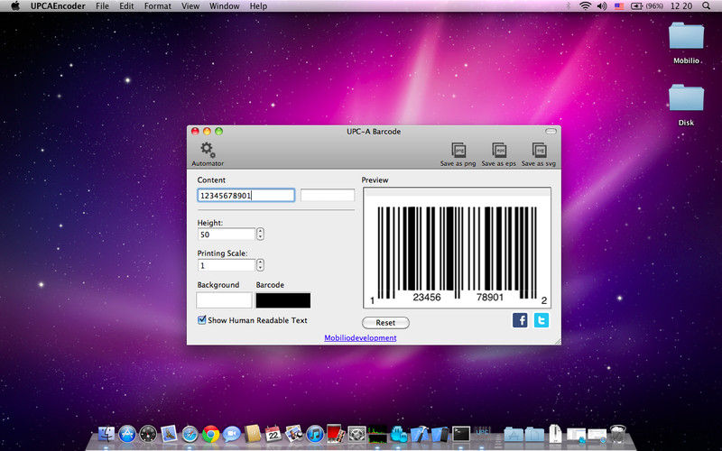Viewport: 722px width, 451px height.
Task: Open iCal calendar showing 22
Action: (x=273, y=434)
